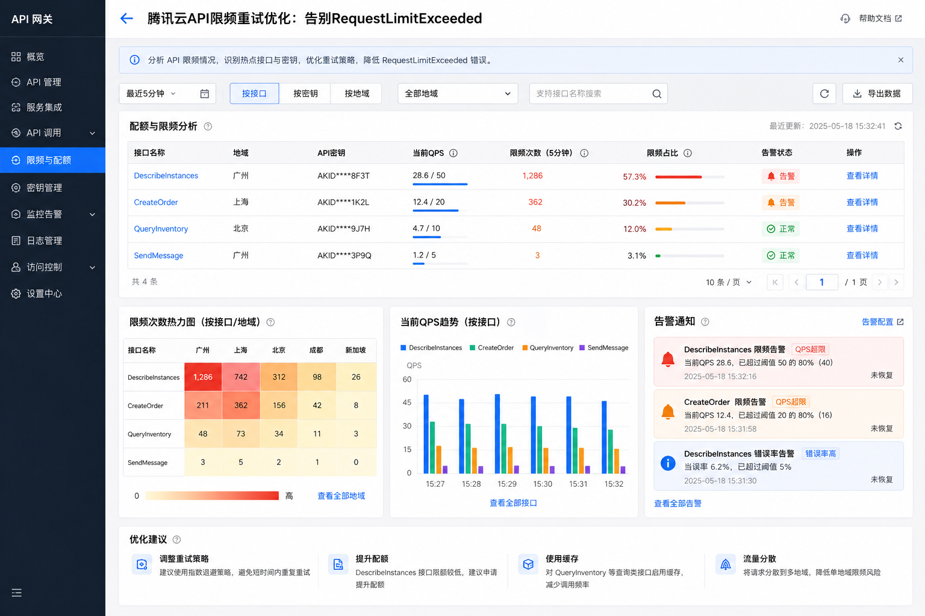Click the 流量分散 suggestion icon
The height and width of the screenshot is (616, 925).
pos(726,564)
